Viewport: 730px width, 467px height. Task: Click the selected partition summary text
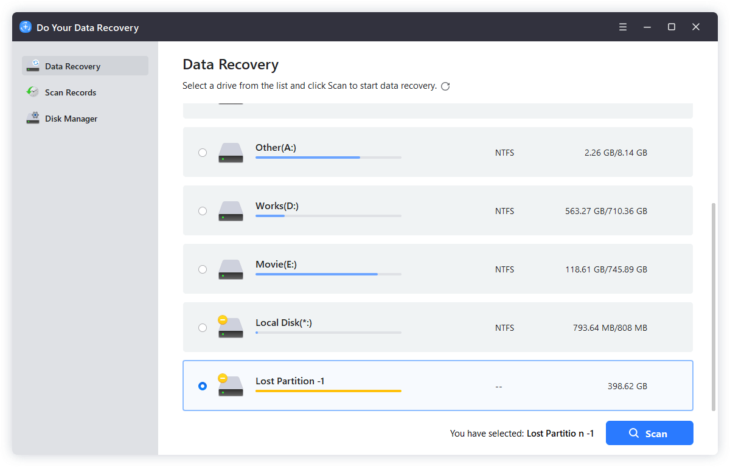[521, 433]
